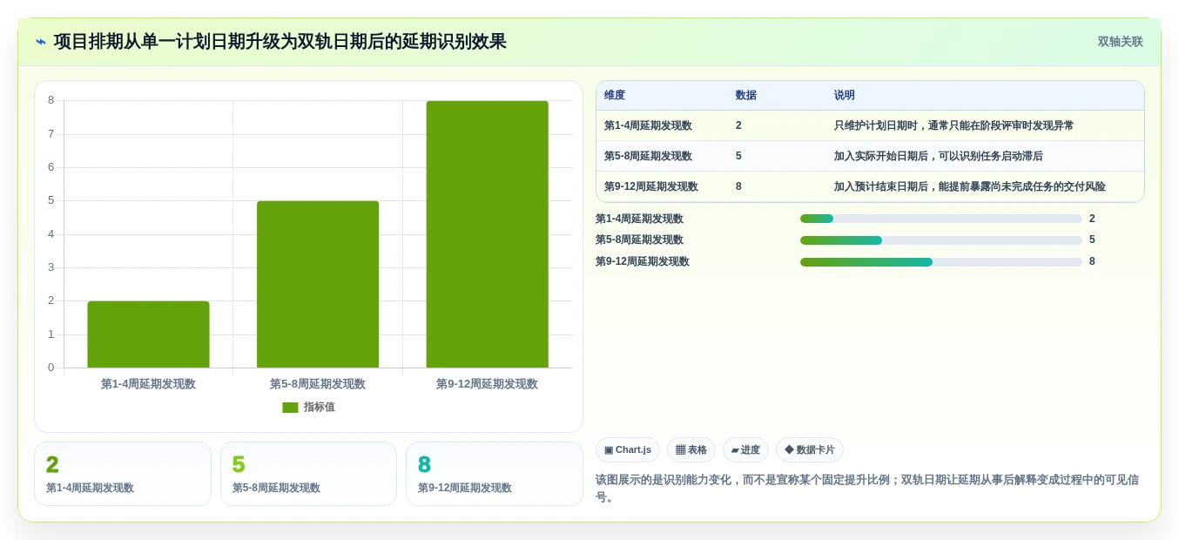Click description 只维护计划日期时 in table
This screenshot has width=1179, height=540.
click(953, 125)
